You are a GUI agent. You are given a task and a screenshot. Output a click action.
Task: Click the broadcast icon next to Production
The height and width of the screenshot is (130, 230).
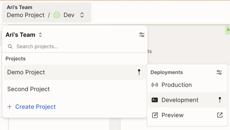155,85
